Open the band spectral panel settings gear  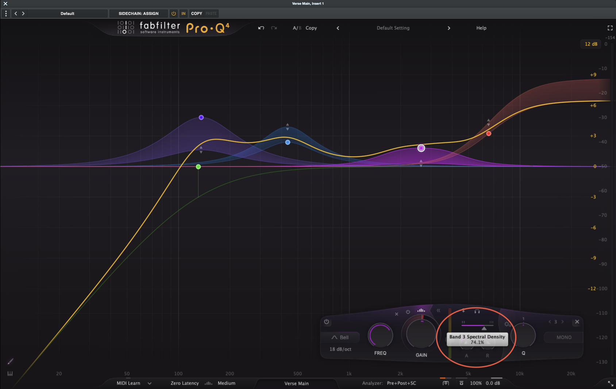(507, 324)
